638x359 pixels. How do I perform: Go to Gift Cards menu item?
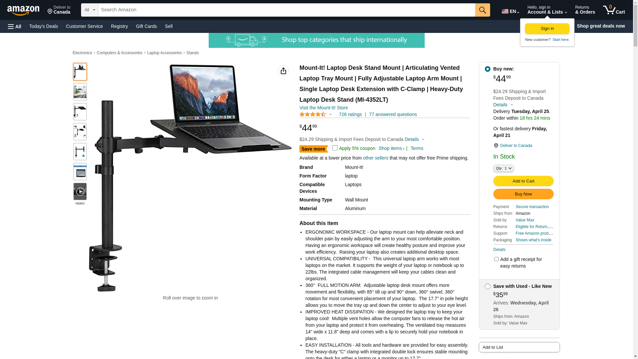click(146, 26)
